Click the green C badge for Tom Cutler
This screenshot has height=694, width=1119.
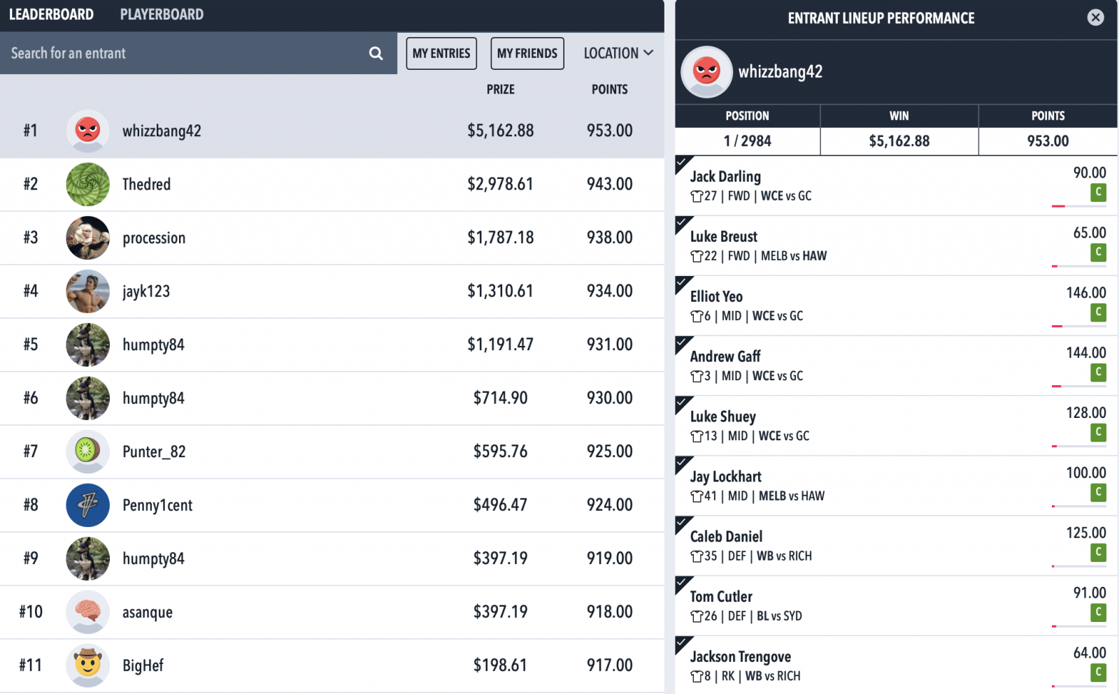1098,613
